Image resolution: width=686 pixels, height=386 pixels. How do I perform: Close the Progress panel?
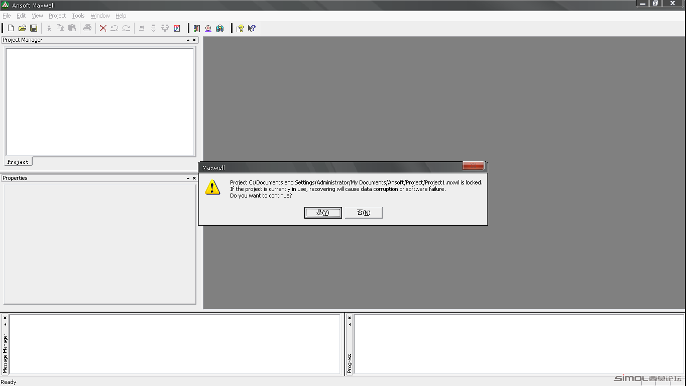coord(350,318)
